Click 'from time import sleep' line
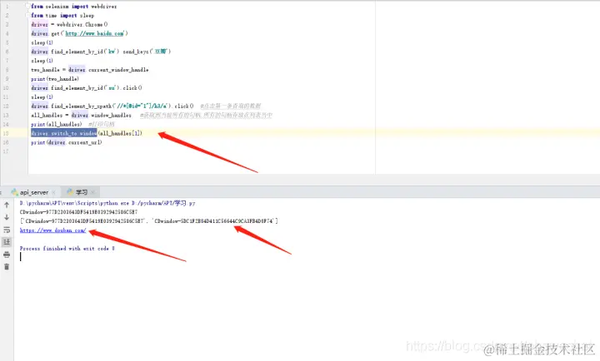The height and width of the screenshot is (361, 600). pyautogui.click(x=62, y=15)
